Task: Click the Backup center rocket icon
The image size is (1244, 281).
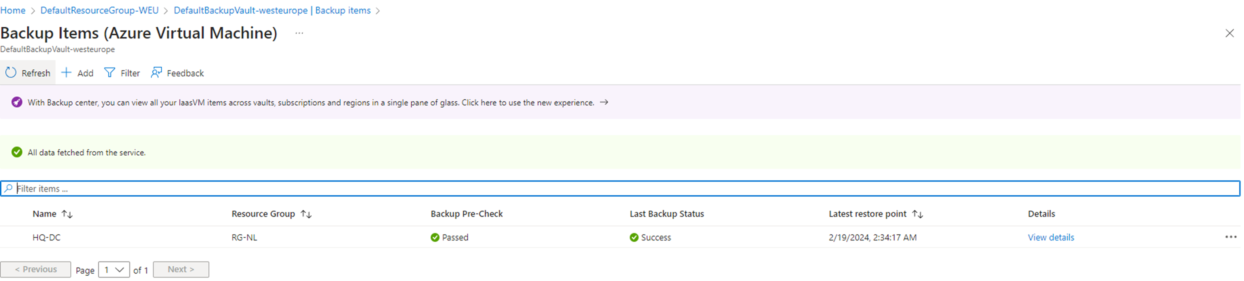Action: tap(17, 102)
